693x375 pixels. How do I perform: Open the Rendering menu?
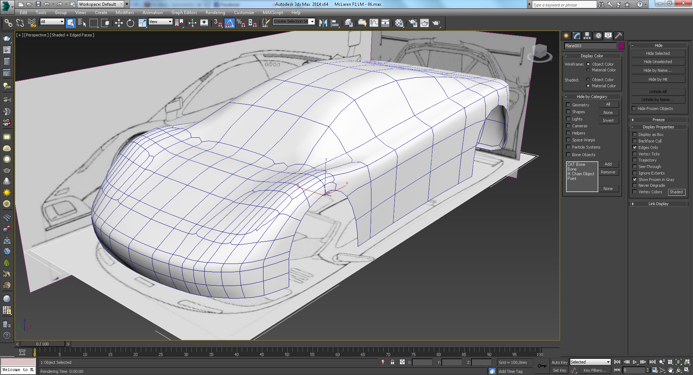click(x=215, y=13)
